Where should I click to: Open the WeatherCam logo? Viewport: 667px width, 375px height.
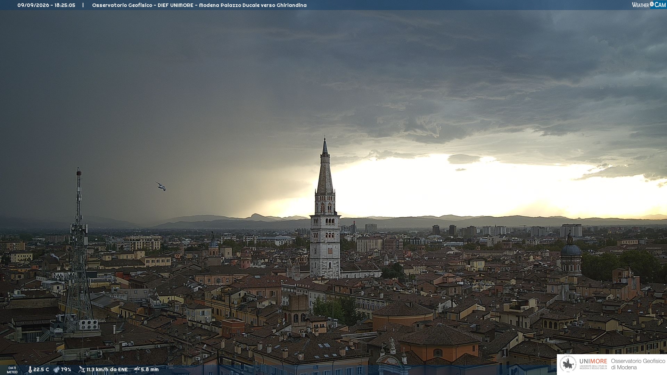point(649,5)
